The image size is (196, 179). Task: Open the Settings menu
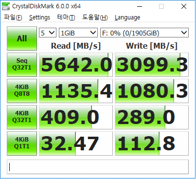(x=39, y=18)
